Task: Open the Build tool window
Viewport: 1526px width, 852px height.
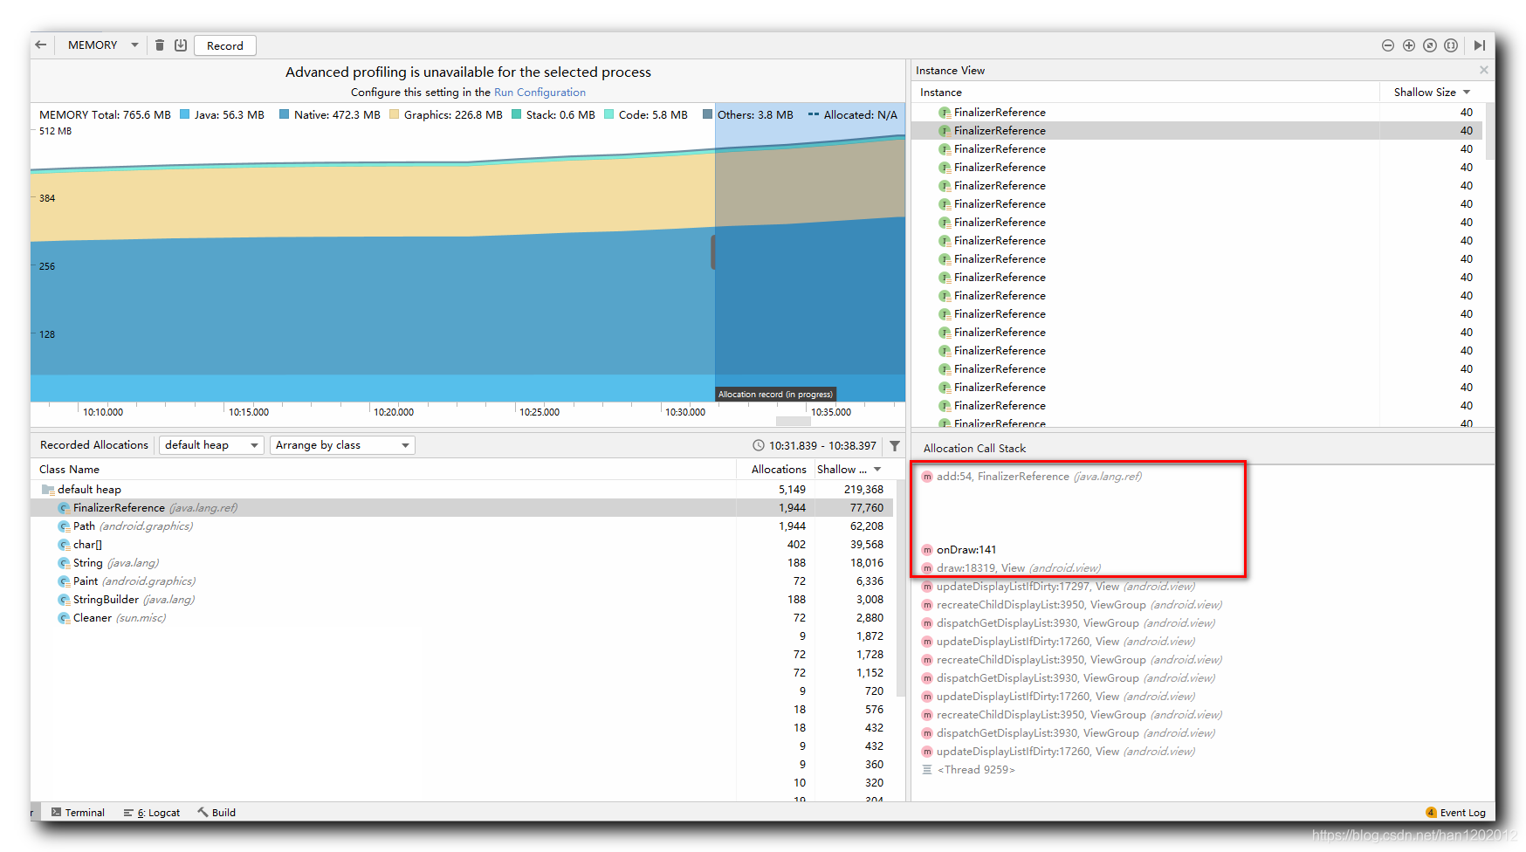Action: click(217, 812)
